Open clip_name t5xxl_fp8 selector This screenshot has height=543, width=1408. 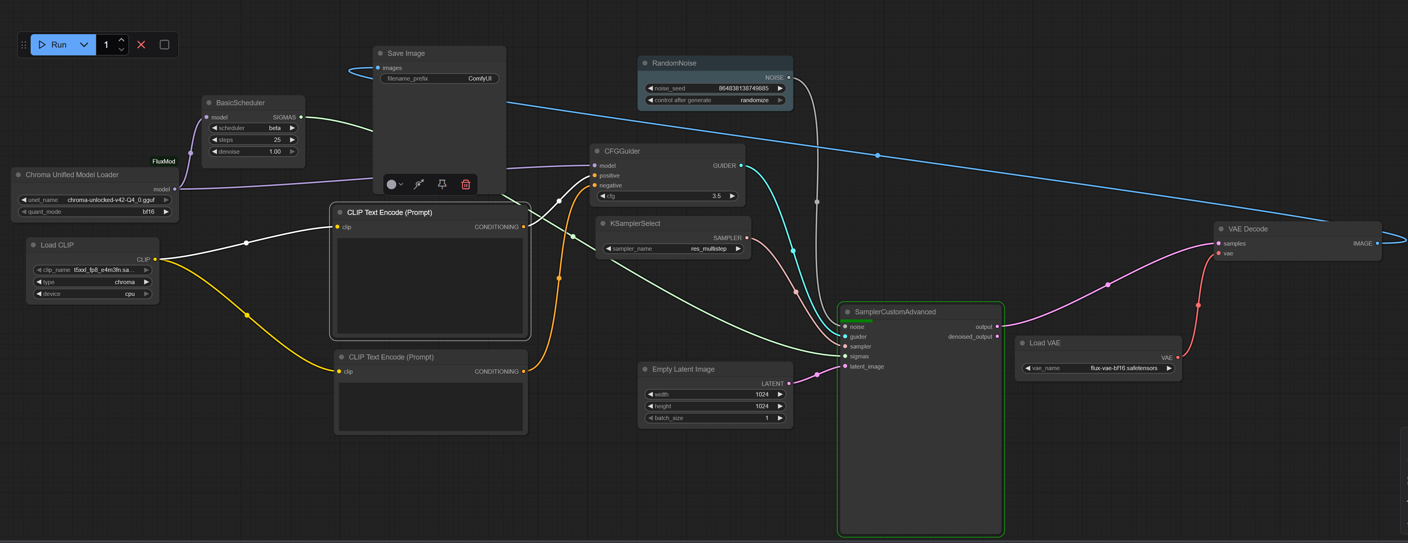92,270
